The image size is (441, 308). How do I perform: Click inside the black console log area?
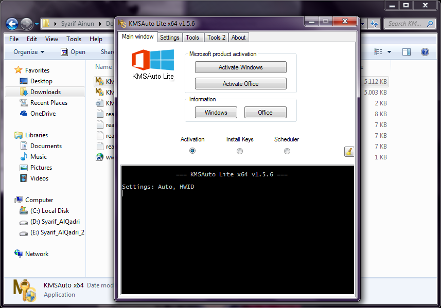point(237,230)
